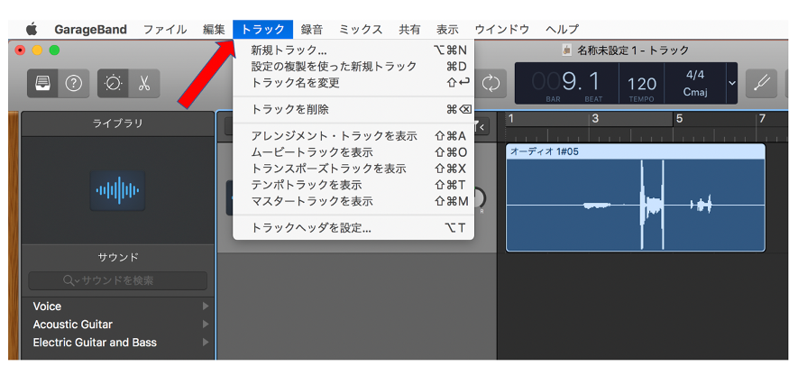Open the ヘルプ menu
Image resolution: width=798 pixels, height=375 pixels.
pos(562,30)
